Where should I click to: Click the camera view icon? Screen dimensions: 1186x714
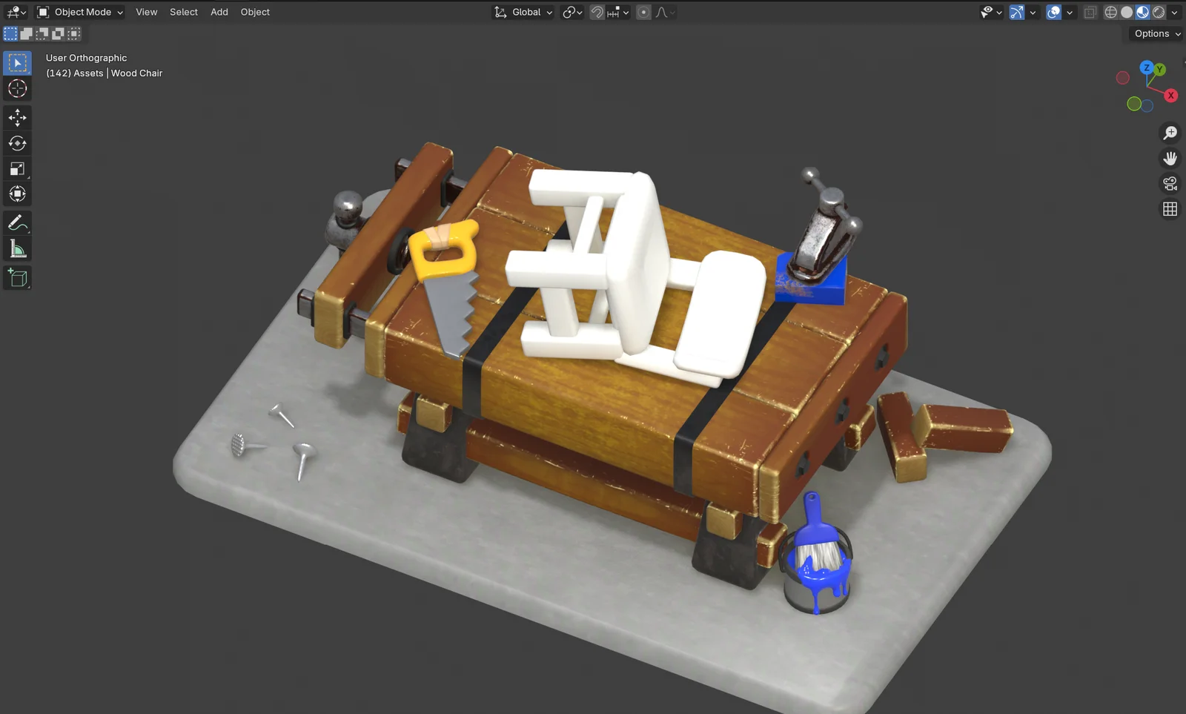point(1170,183)
